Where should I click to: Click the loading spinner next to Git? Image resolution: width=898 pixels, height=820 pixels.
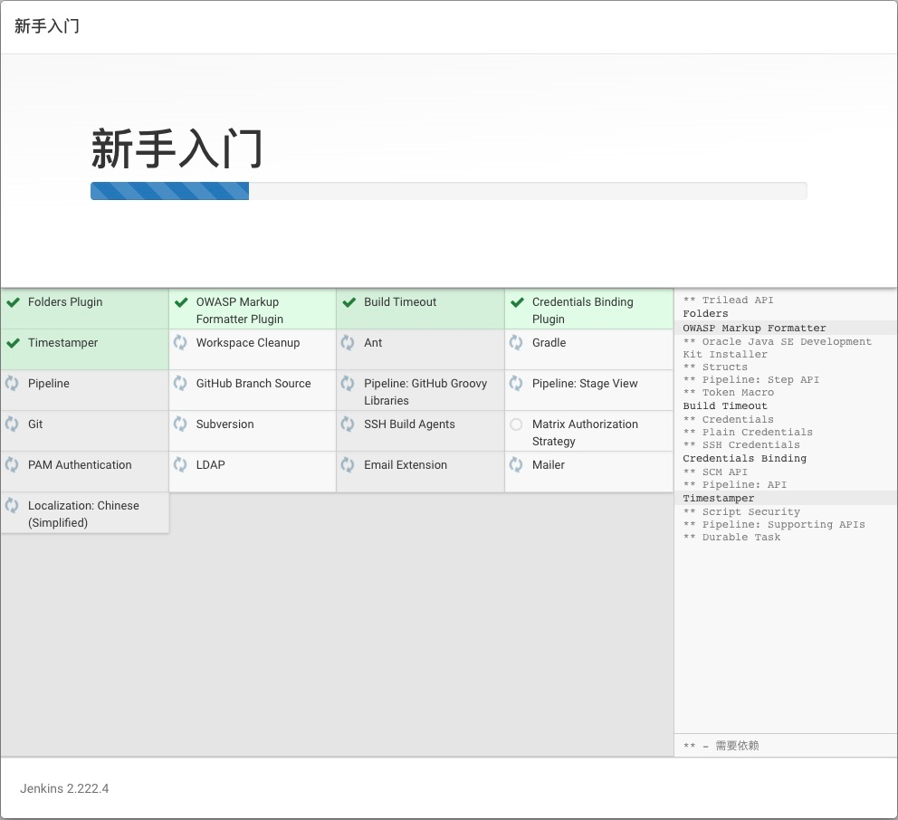14,424
